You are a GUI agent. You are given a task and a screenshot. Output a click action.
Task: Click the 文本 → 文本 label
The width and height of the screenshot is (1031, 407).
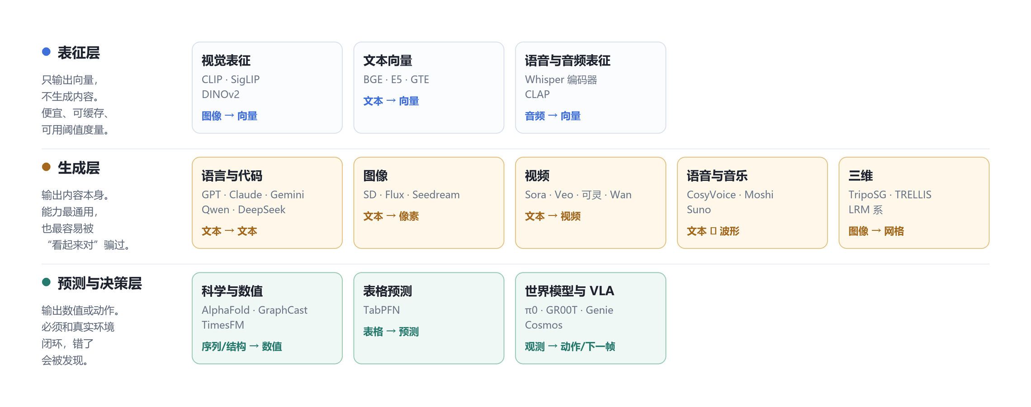pyautogui.click(x=229, y=231)
